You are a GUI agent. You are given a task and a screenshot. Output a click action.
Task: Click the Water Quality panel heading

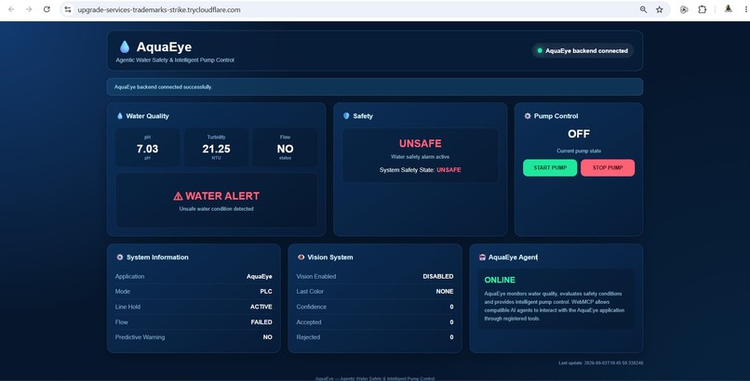[x=147, y=116]
